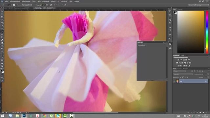Add a Hue/Saturation adjustment

177,63
